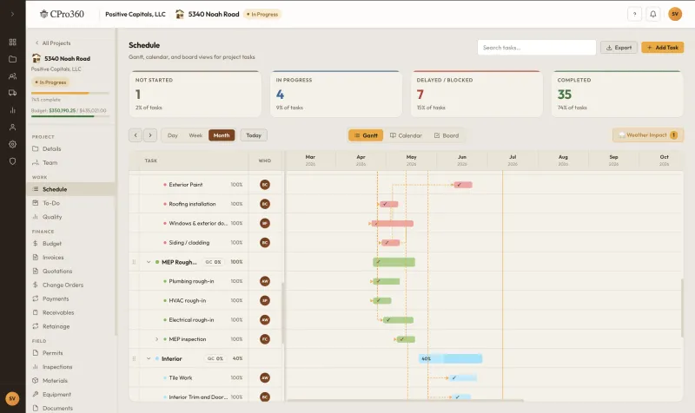The height and width of the screenshot is (413, 695).
Task: Switch timeline scale to Week
Action: coord(195,135)
